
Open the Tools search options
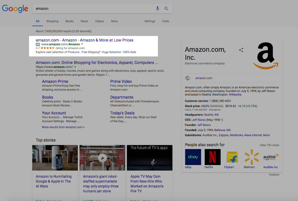[166, 21]
